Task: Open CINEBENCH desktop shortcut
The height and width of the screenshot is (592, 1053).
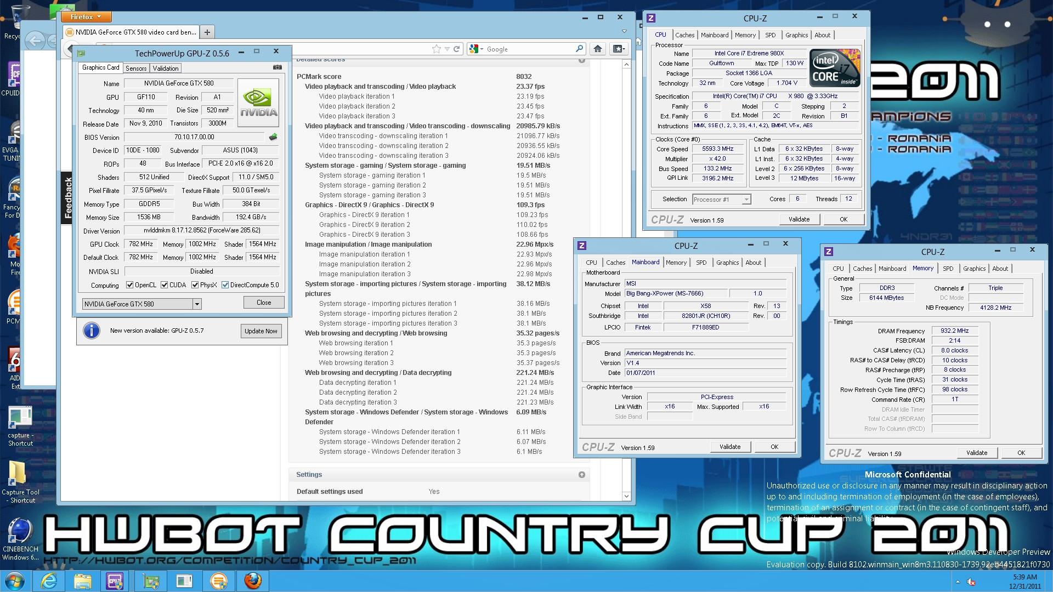Action: pyautogui.click(x=20, y=538)
